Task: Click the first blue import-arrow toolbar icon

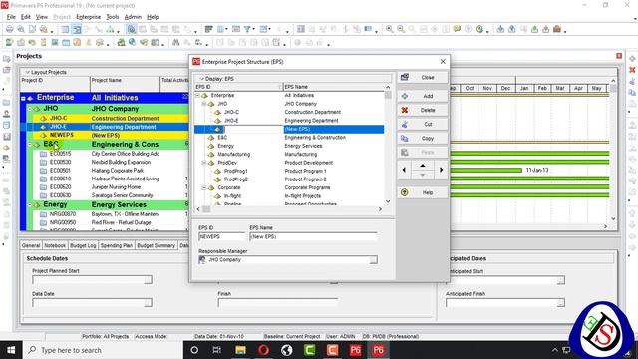Action: point(500,29)
